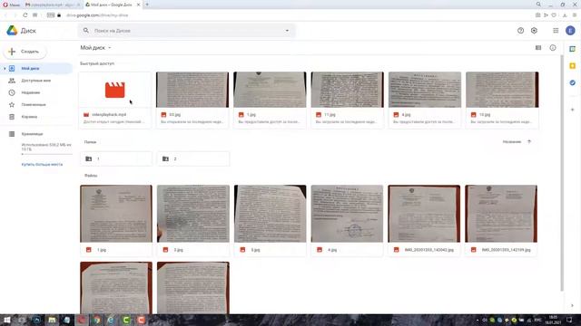
Task: Open browser downloads icon
Action: [x=565, y=15]
